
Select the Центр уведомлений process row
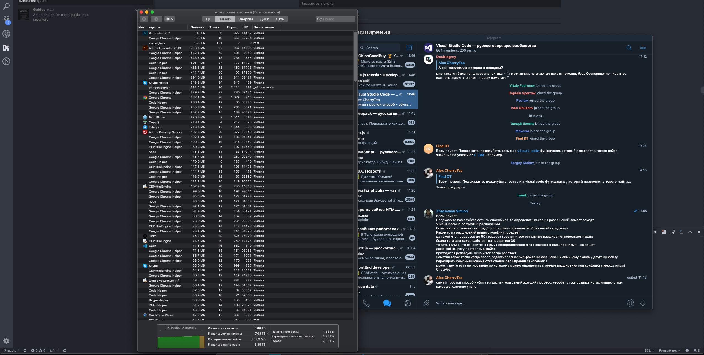245,280
